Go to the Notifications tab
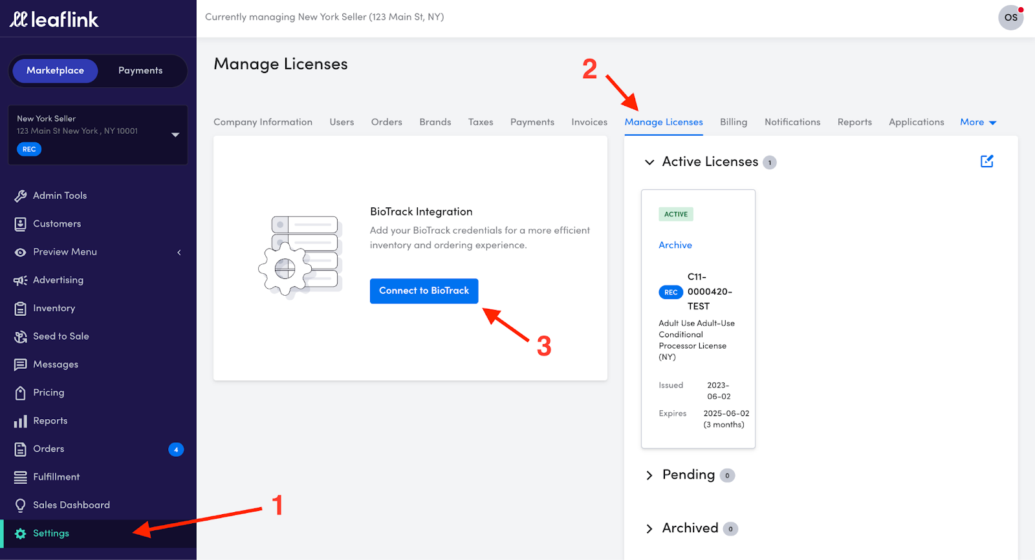1035x560 pixels. click(x=792, y=122)
